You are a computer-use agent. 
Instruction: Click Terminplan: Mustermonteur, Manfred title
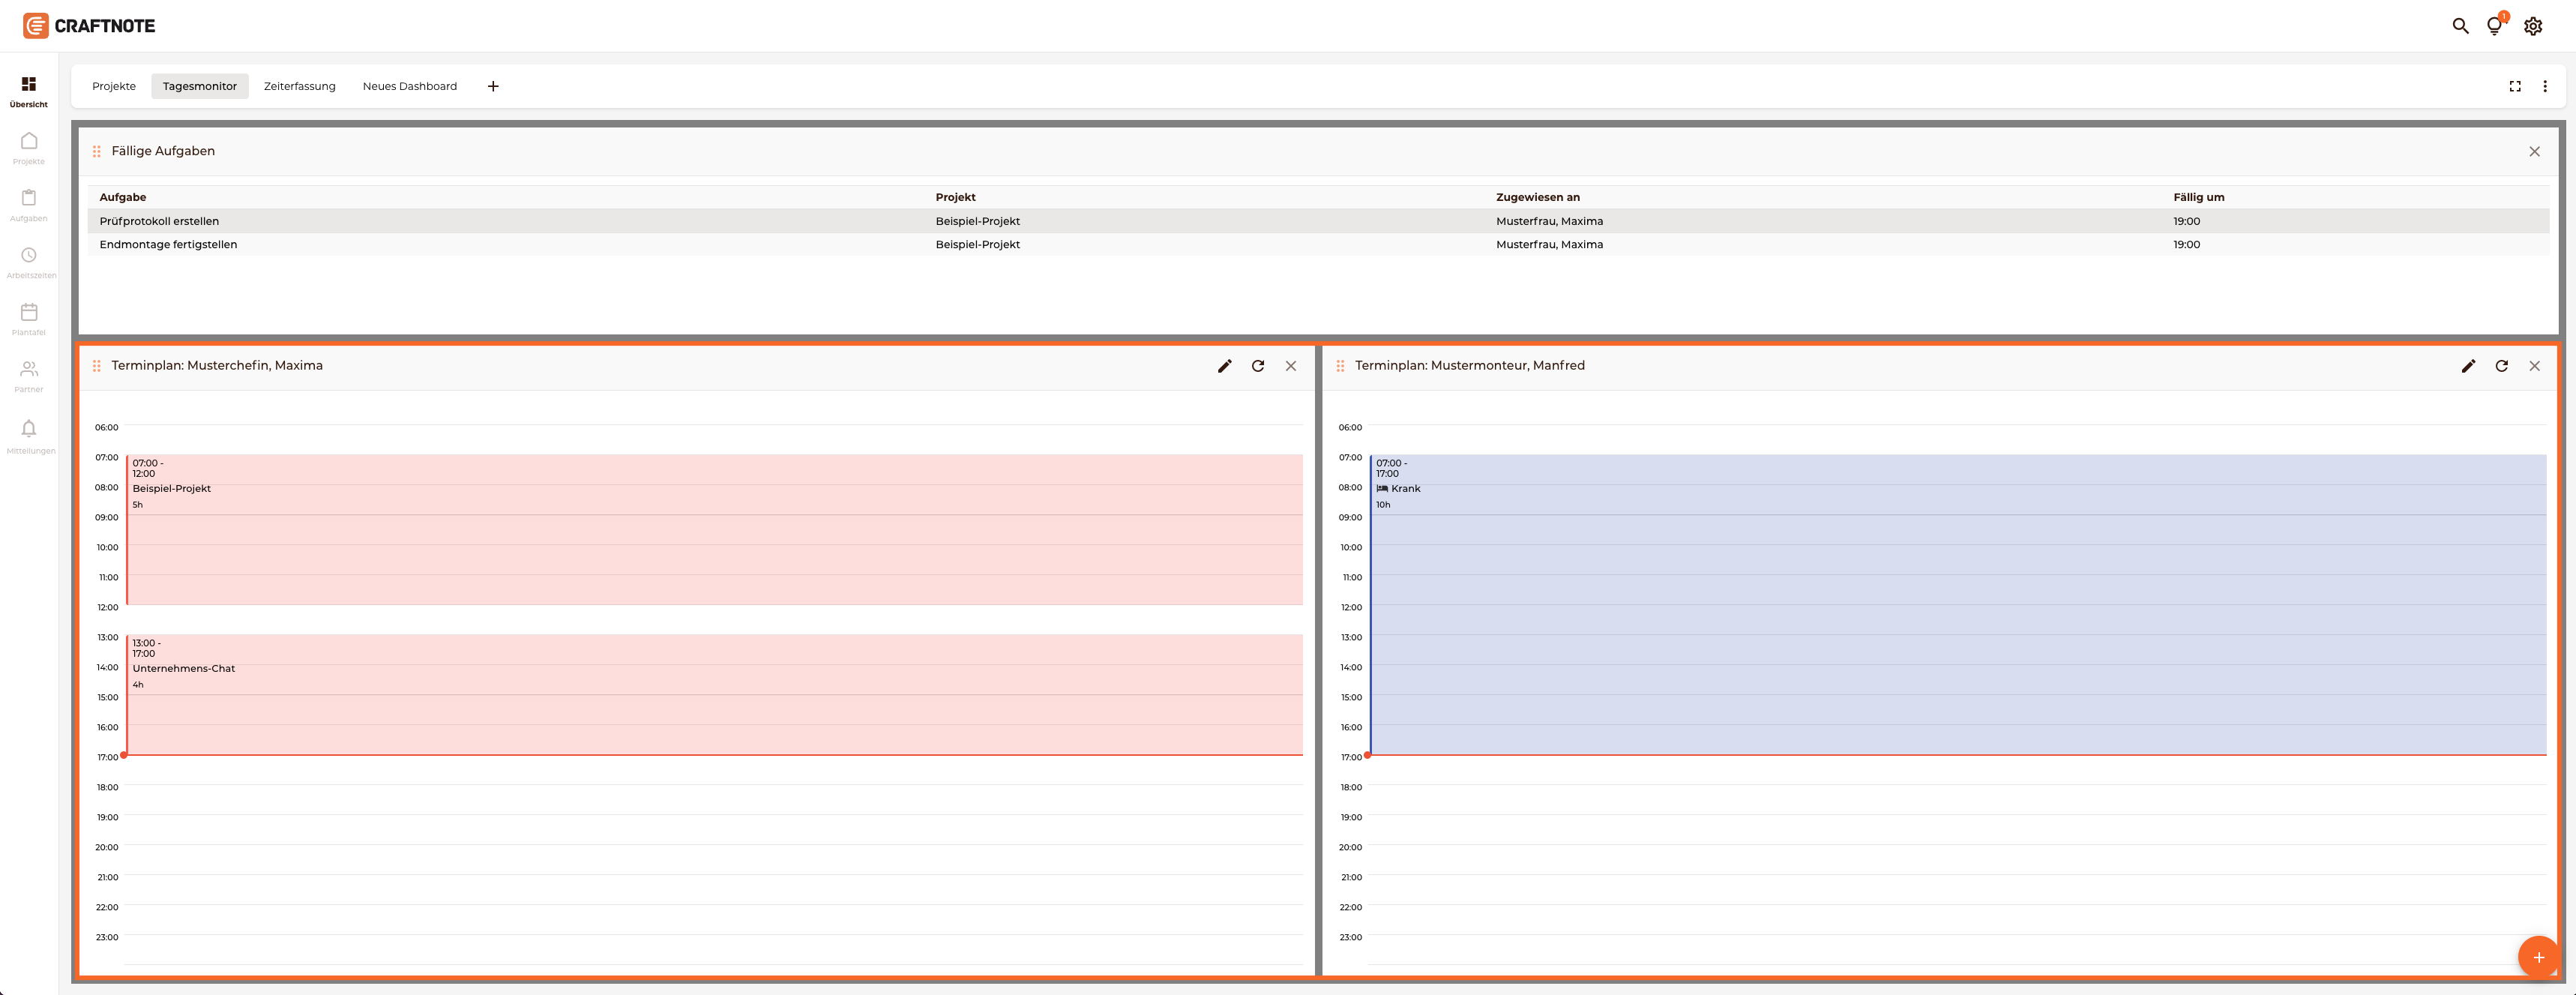[x=1469, y=366]
